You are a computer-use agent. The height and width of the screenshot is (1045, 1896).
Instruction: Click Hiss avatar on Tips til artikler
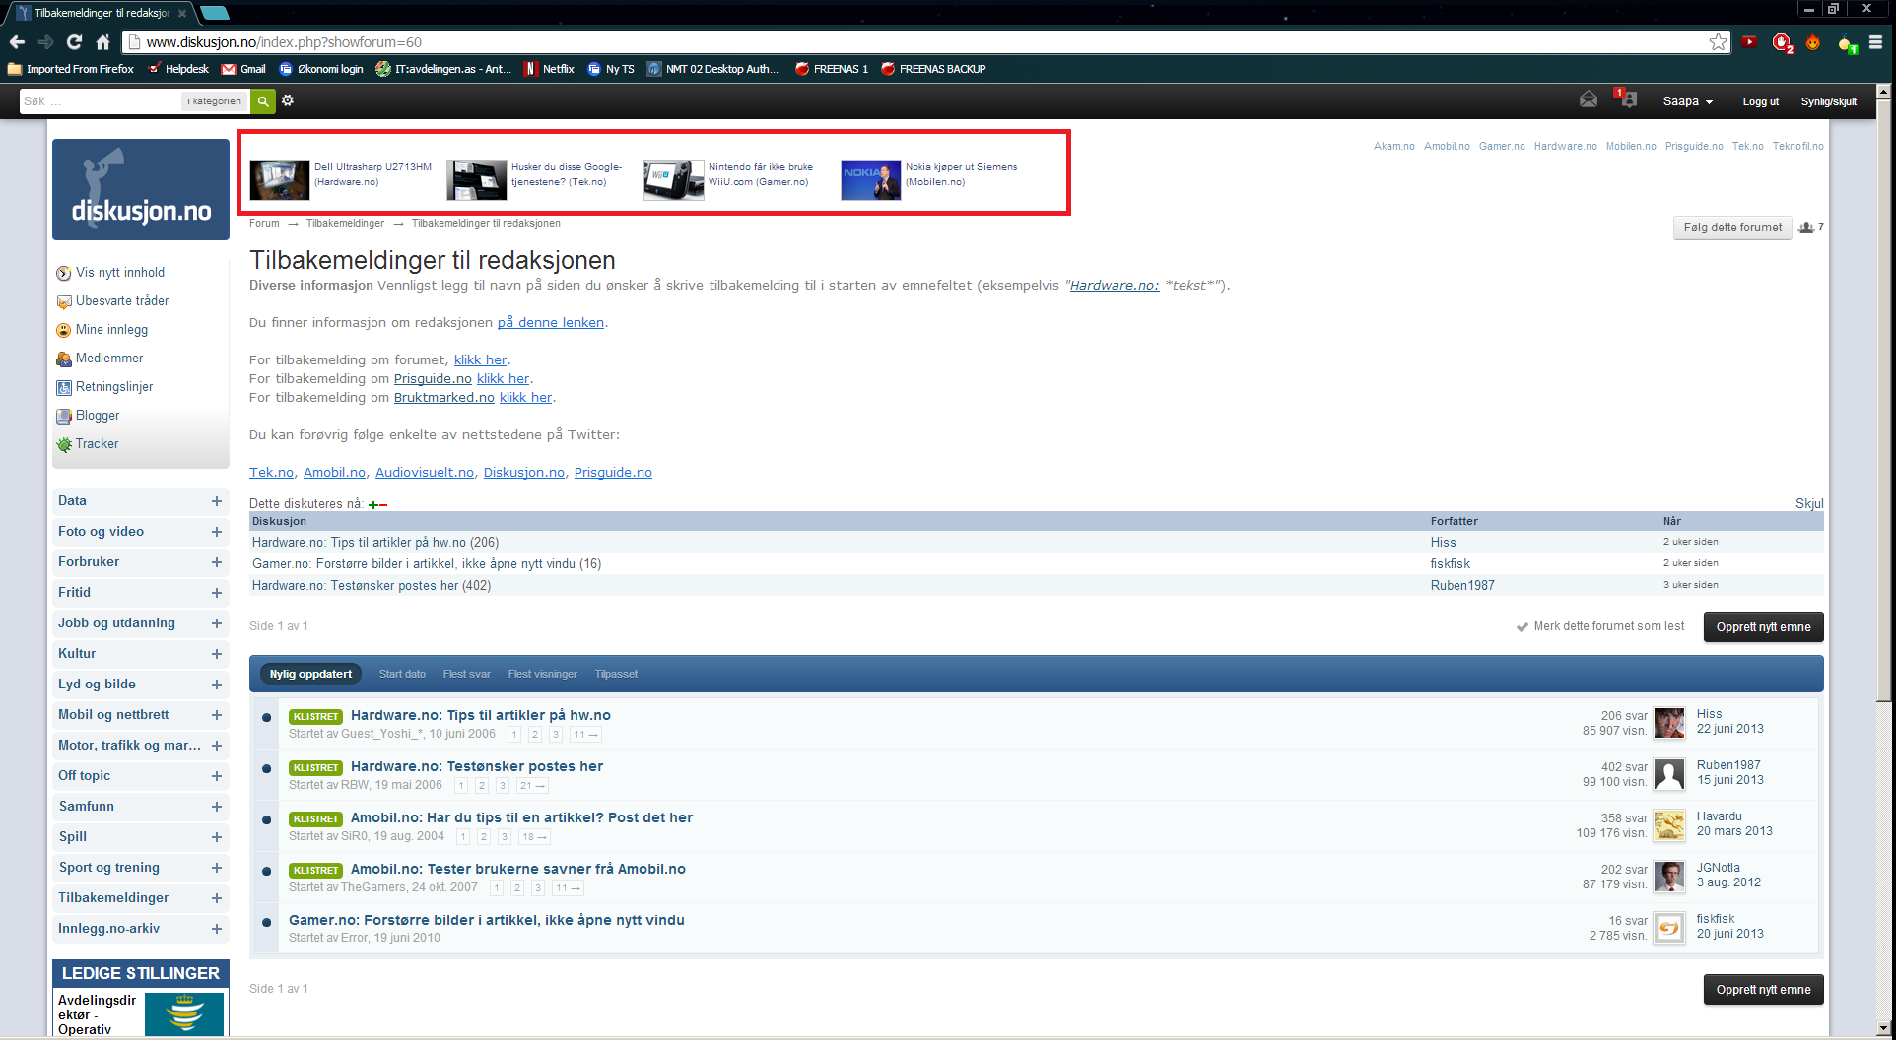click(x=1669, y=723)
